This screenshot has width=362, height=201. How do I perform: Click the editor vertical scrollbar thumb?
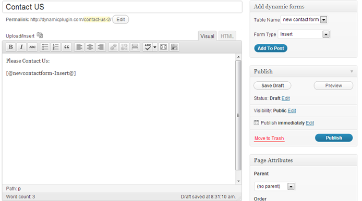click(x=238, y=115)
